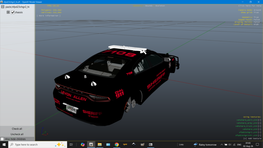The height and width of the screenshot is (148, 263).
Task: Remove vehshare_worn.ytd texture with [-]
Action: tap(260, 120)
